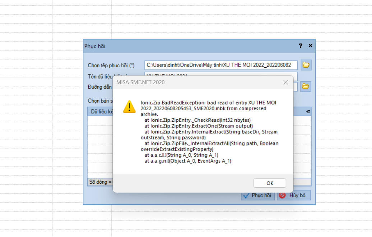Click empty grid area below the pin icon

(302, 147)
